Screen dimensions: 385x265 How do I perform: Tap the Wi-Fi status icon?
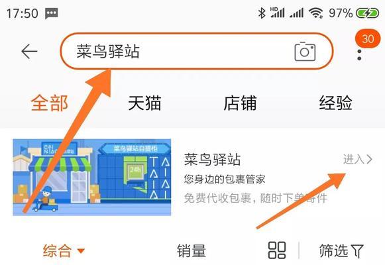(x=316, y=13)
